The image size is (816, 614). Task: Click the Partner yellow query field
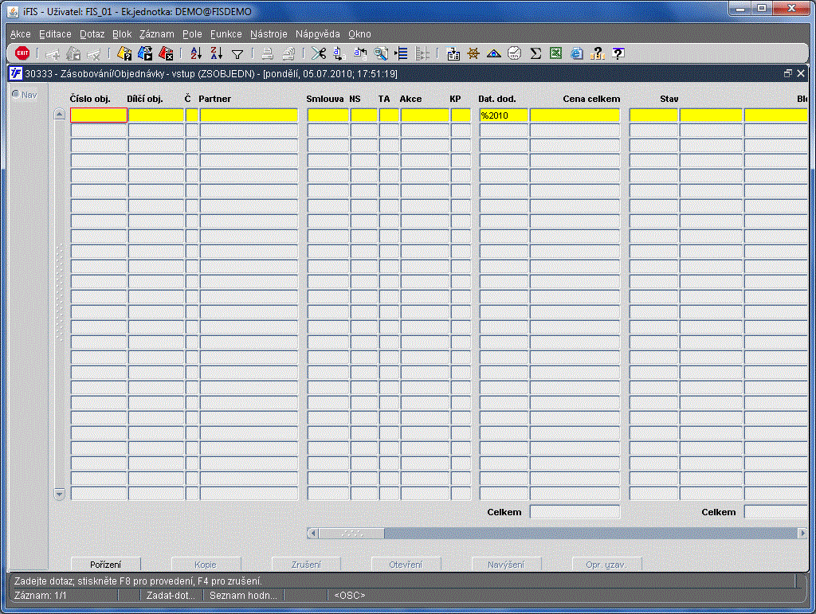249,115
